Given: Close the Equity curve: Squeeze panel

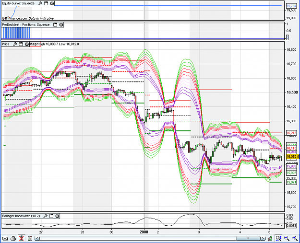Looking at the screenshot, I should pos(52,3).
